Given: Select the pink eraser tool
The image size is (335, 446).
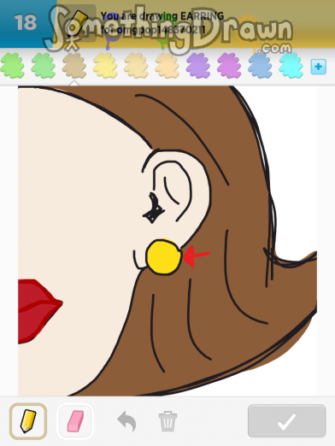Looking at the screenshot, I should click(75, 421).
